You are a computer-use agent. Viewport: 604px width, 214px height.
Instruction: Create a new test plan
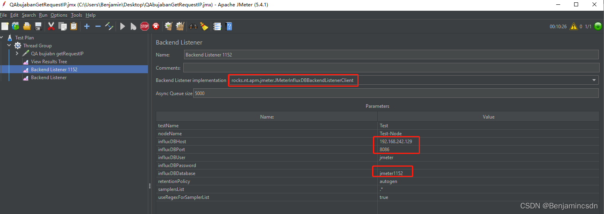[5, 26]
